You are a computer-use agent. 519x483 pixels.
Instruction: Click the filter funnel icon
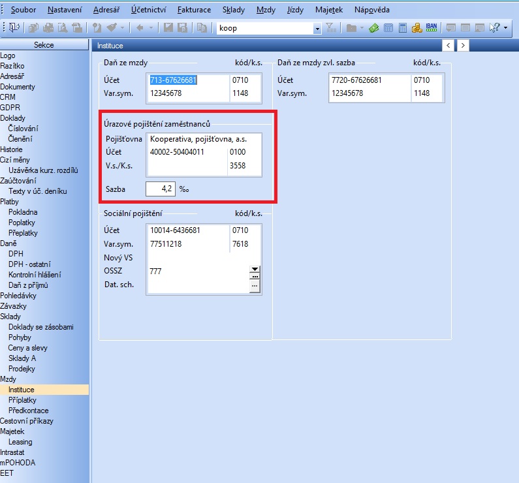pyautogui.click(x=331, y=28)
